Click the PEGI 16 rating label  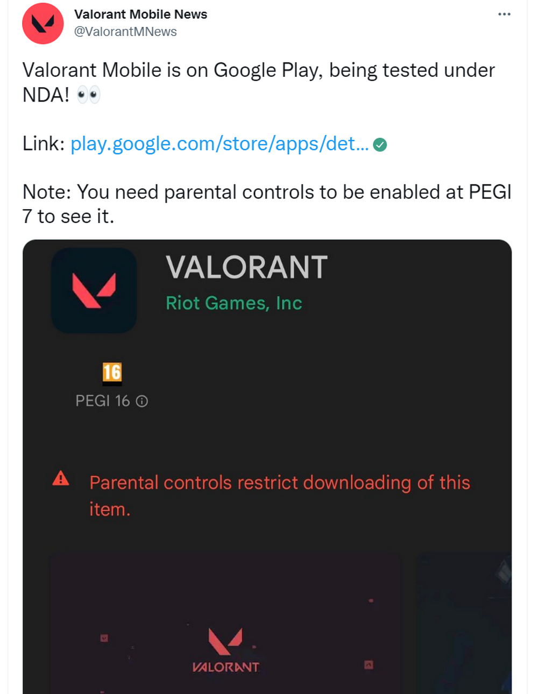pos(103,401)
